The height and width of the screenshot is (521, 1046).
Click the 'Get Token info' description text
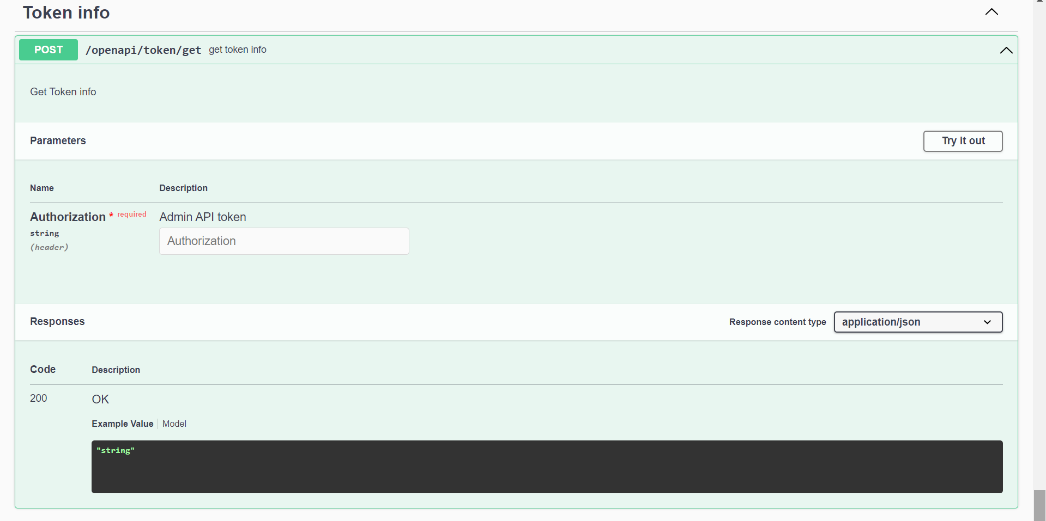pyautogui.click(x=63, y=92)
